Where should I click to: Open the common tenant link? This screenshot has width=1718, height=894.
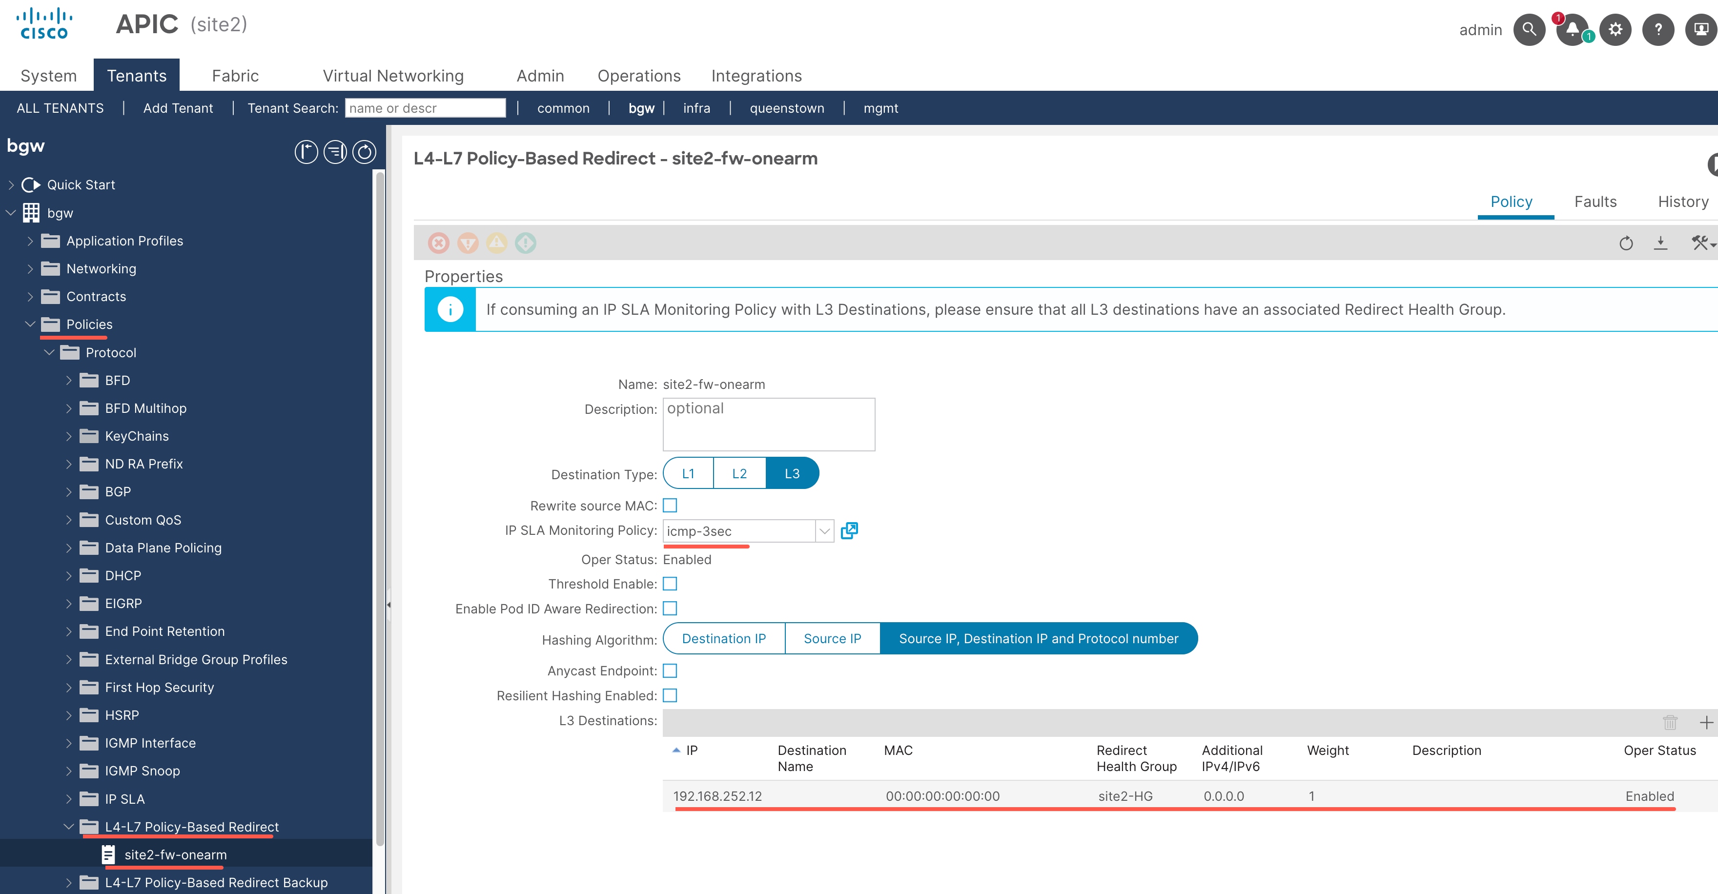coord(564,108)
